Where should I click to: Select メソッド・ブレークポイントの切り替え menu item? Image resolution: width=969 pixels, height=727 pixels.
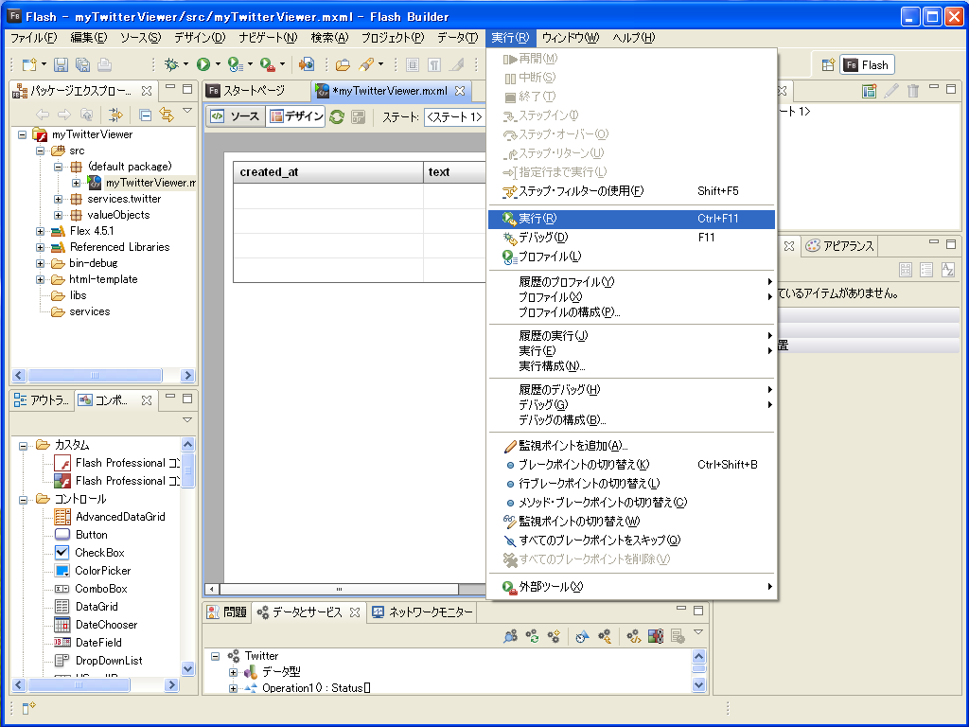point(631,503)
